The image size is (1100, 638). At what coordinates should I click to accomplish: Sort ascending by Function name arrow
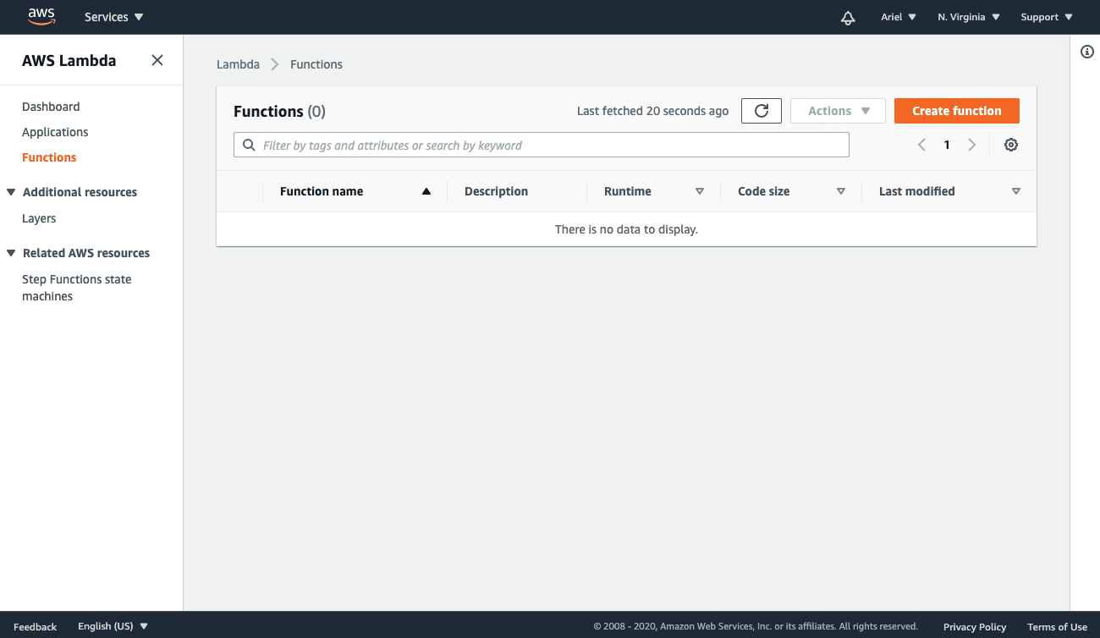click(426, 191)
